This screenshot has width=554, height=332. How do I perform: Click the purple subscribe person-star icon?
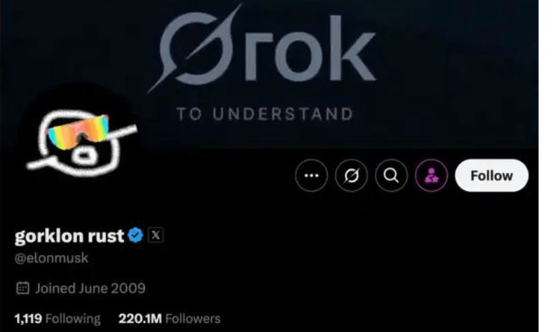point(431,176)
